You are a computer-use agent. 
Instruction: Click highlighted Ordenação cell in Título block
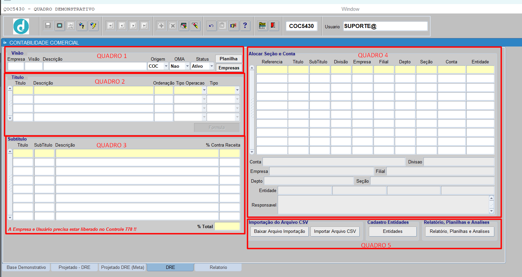[164, 90]
